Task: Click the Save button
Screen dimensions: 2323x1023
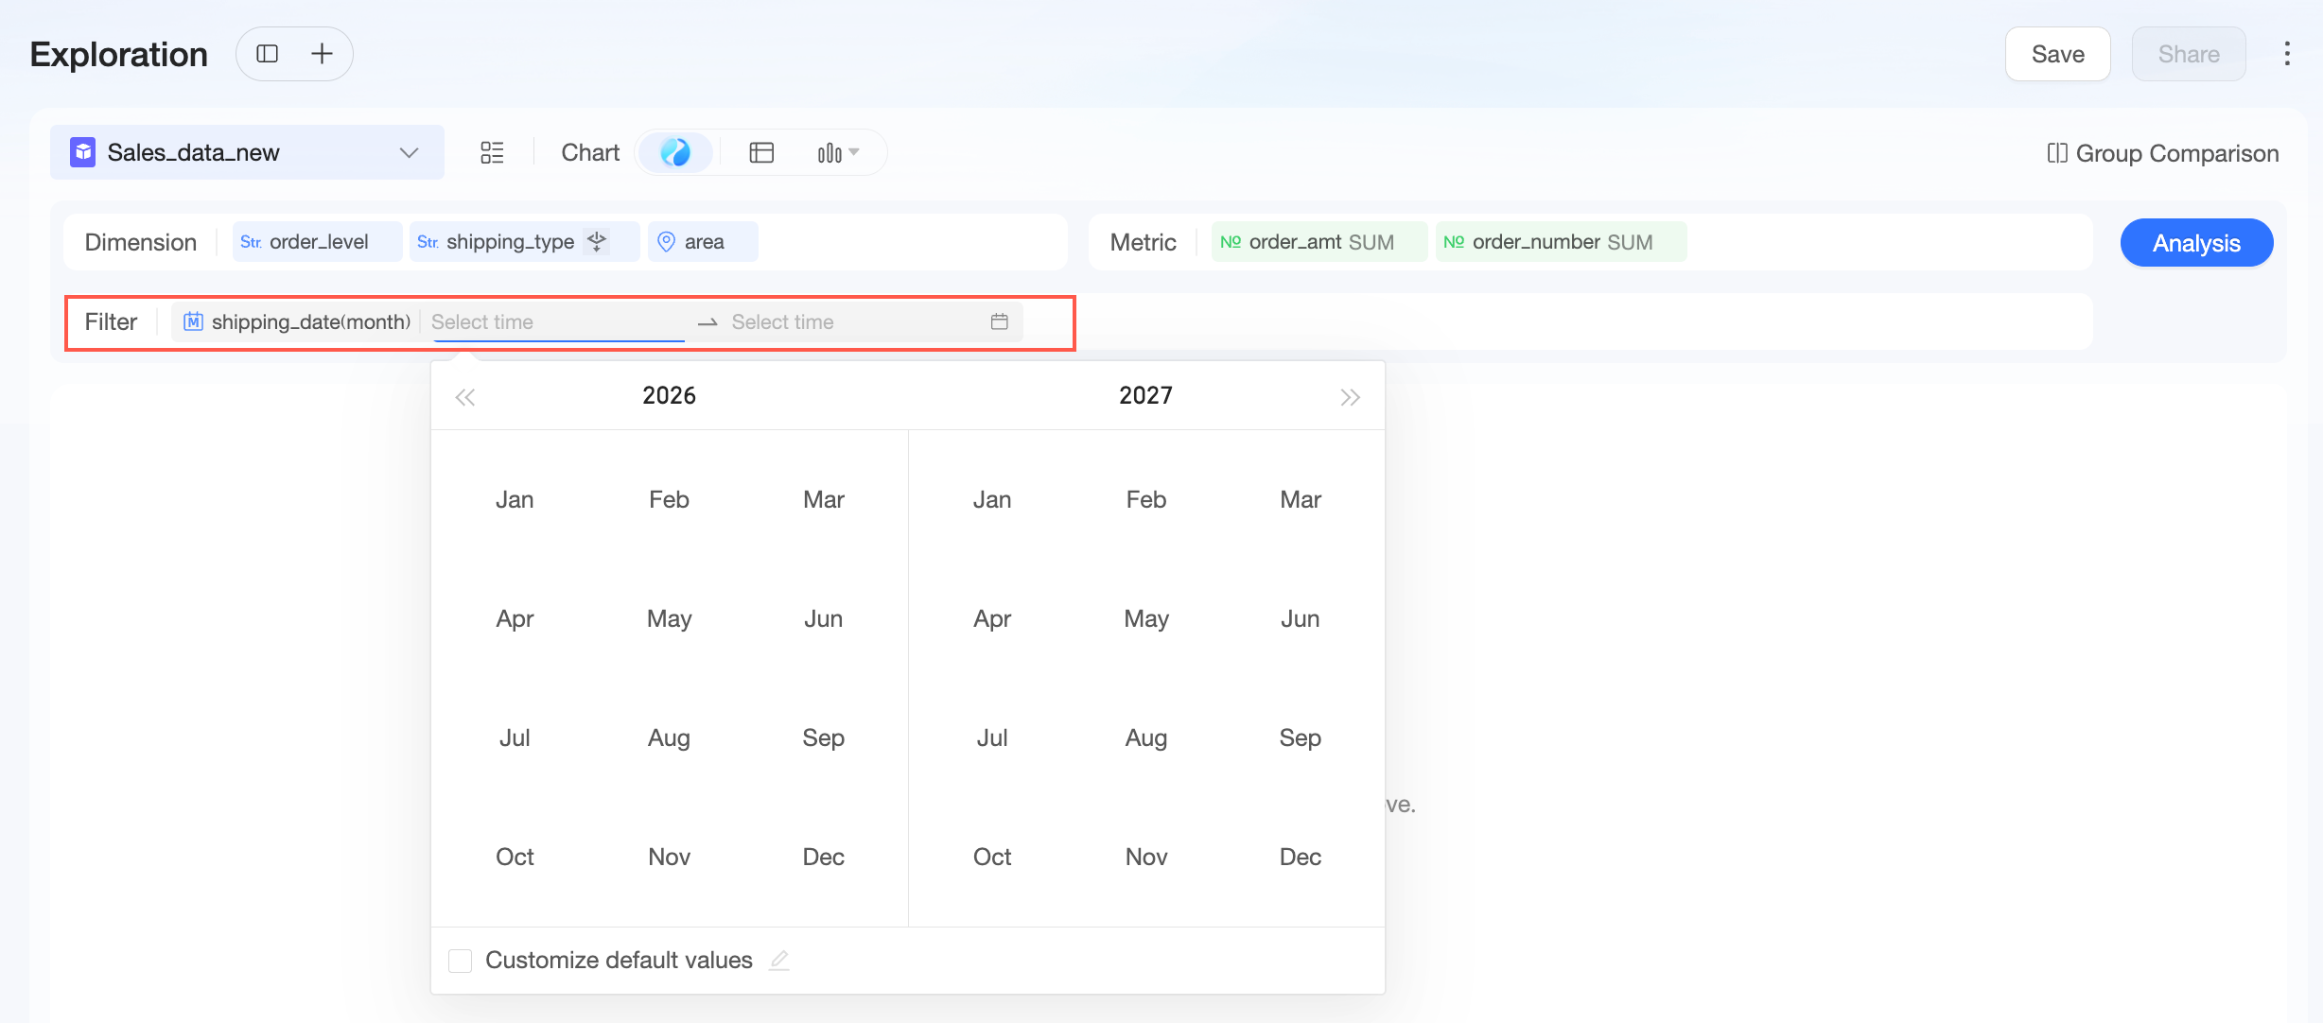Action: 2057,54
